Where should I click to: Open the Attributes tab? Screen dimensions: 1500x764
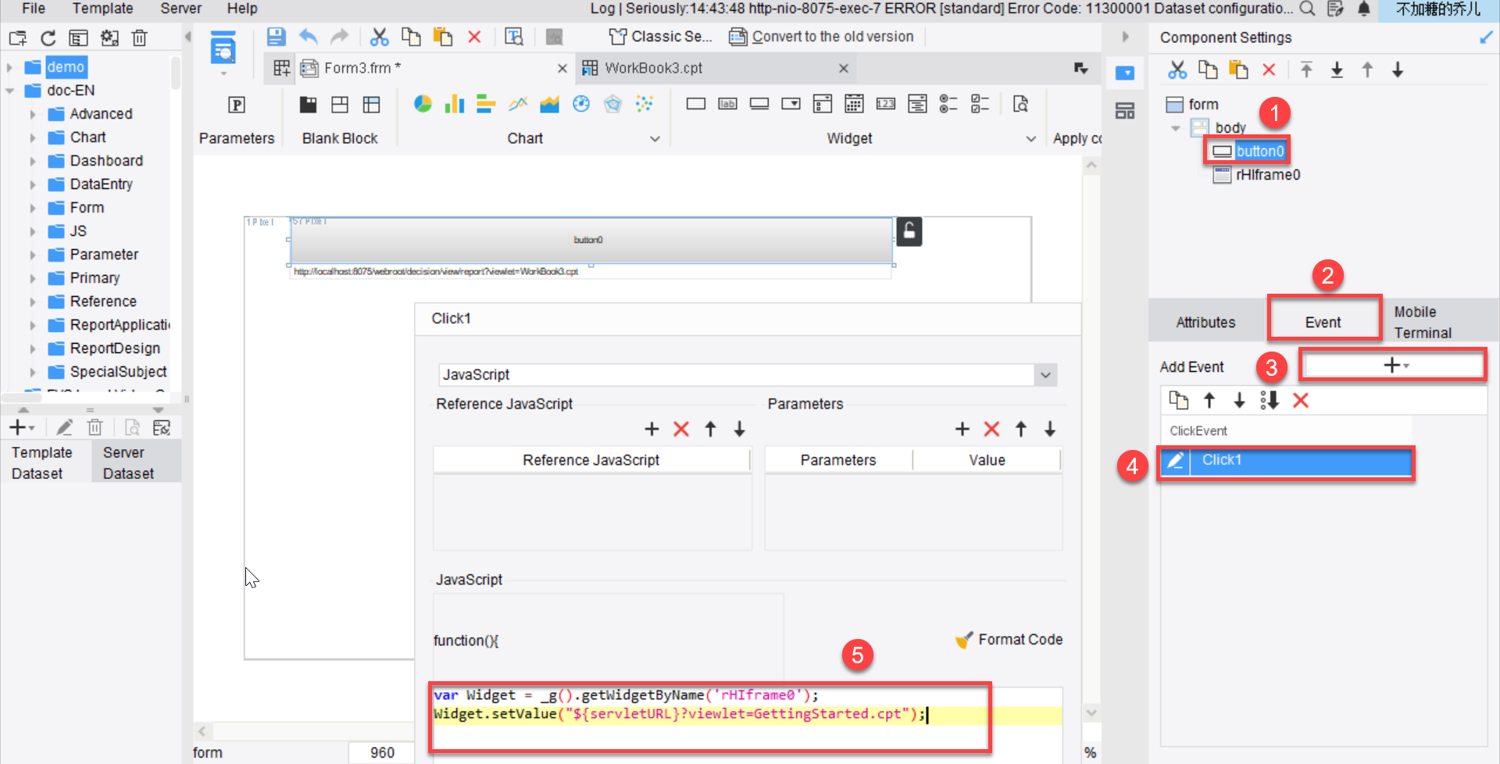1205,321
